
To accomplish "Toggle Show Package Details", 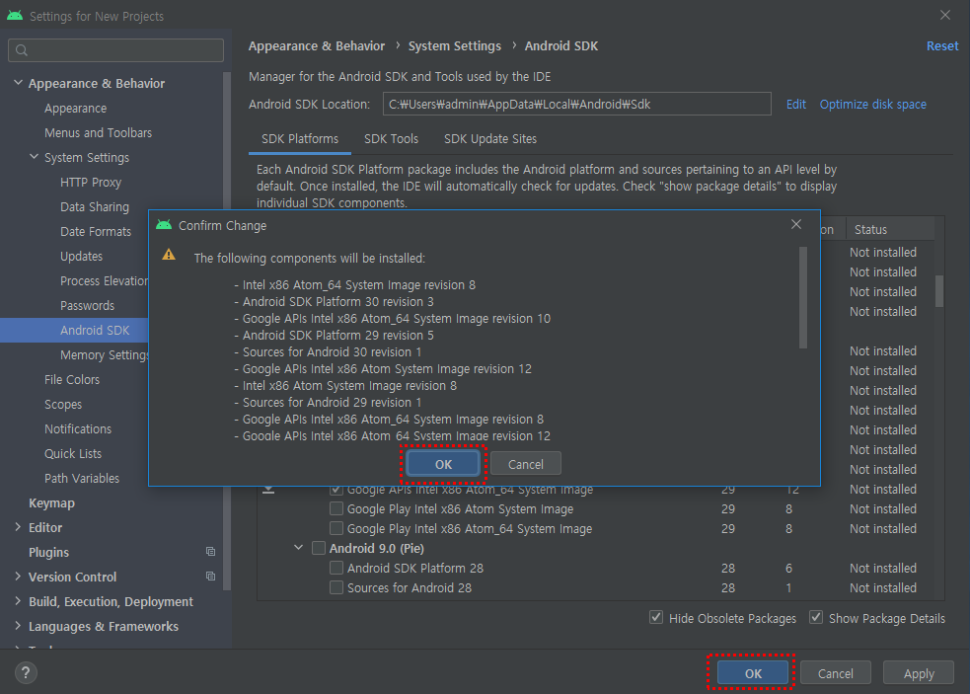I will point(816,617).
